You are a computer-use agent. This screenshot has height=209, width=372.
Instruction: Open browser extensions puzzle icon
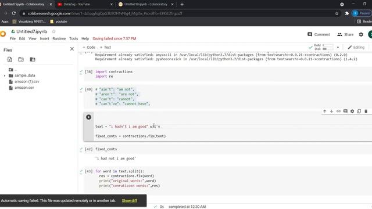347,13
